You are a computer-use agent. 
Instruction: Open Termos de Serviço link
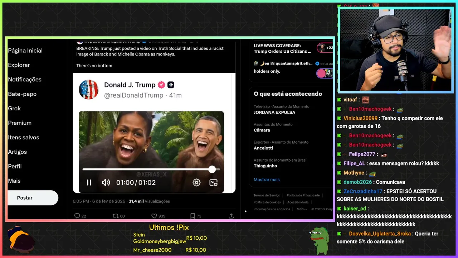(267, 195)
